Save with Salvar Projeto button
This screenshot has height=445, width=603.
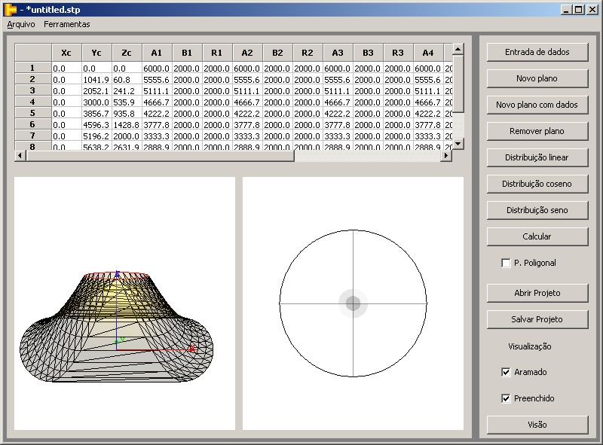point(537,319)
